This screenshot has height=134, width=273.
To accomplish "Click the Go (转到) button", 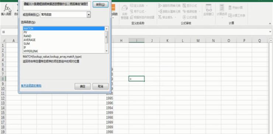I will coord(100,4).
